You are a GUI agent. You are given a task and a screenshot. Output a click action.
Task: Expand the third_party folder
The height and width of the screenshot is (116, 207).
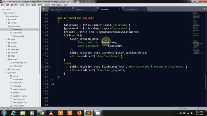point(6,69)
